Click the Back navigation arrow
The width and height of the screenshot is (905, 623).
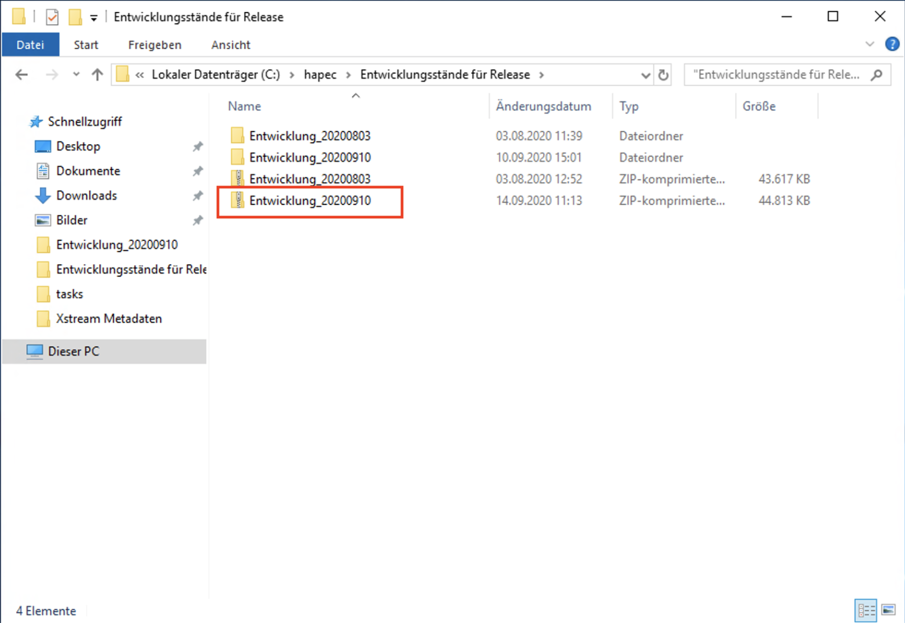click(x=21, y=75)
